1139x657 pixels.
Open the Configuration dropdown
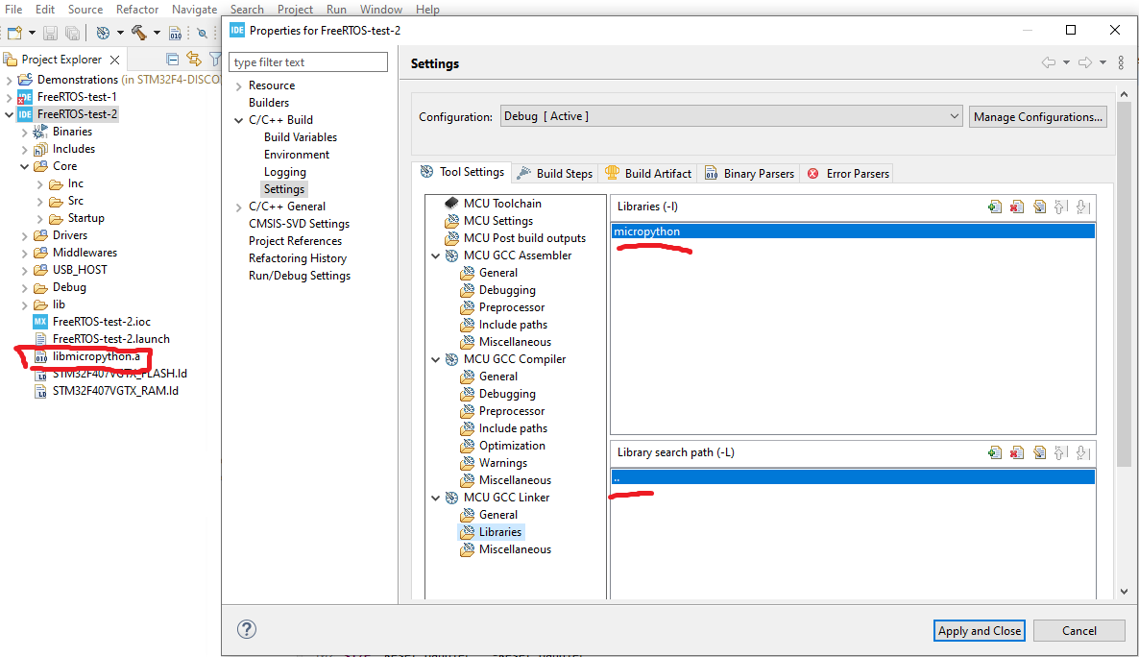coord(732,116)
